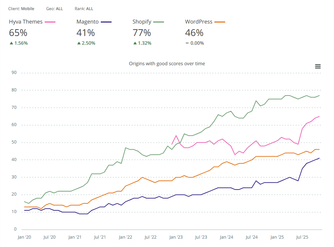Toggle the Hyva Themes series visibility
This screenshot has height=247, width=334.
26,22
